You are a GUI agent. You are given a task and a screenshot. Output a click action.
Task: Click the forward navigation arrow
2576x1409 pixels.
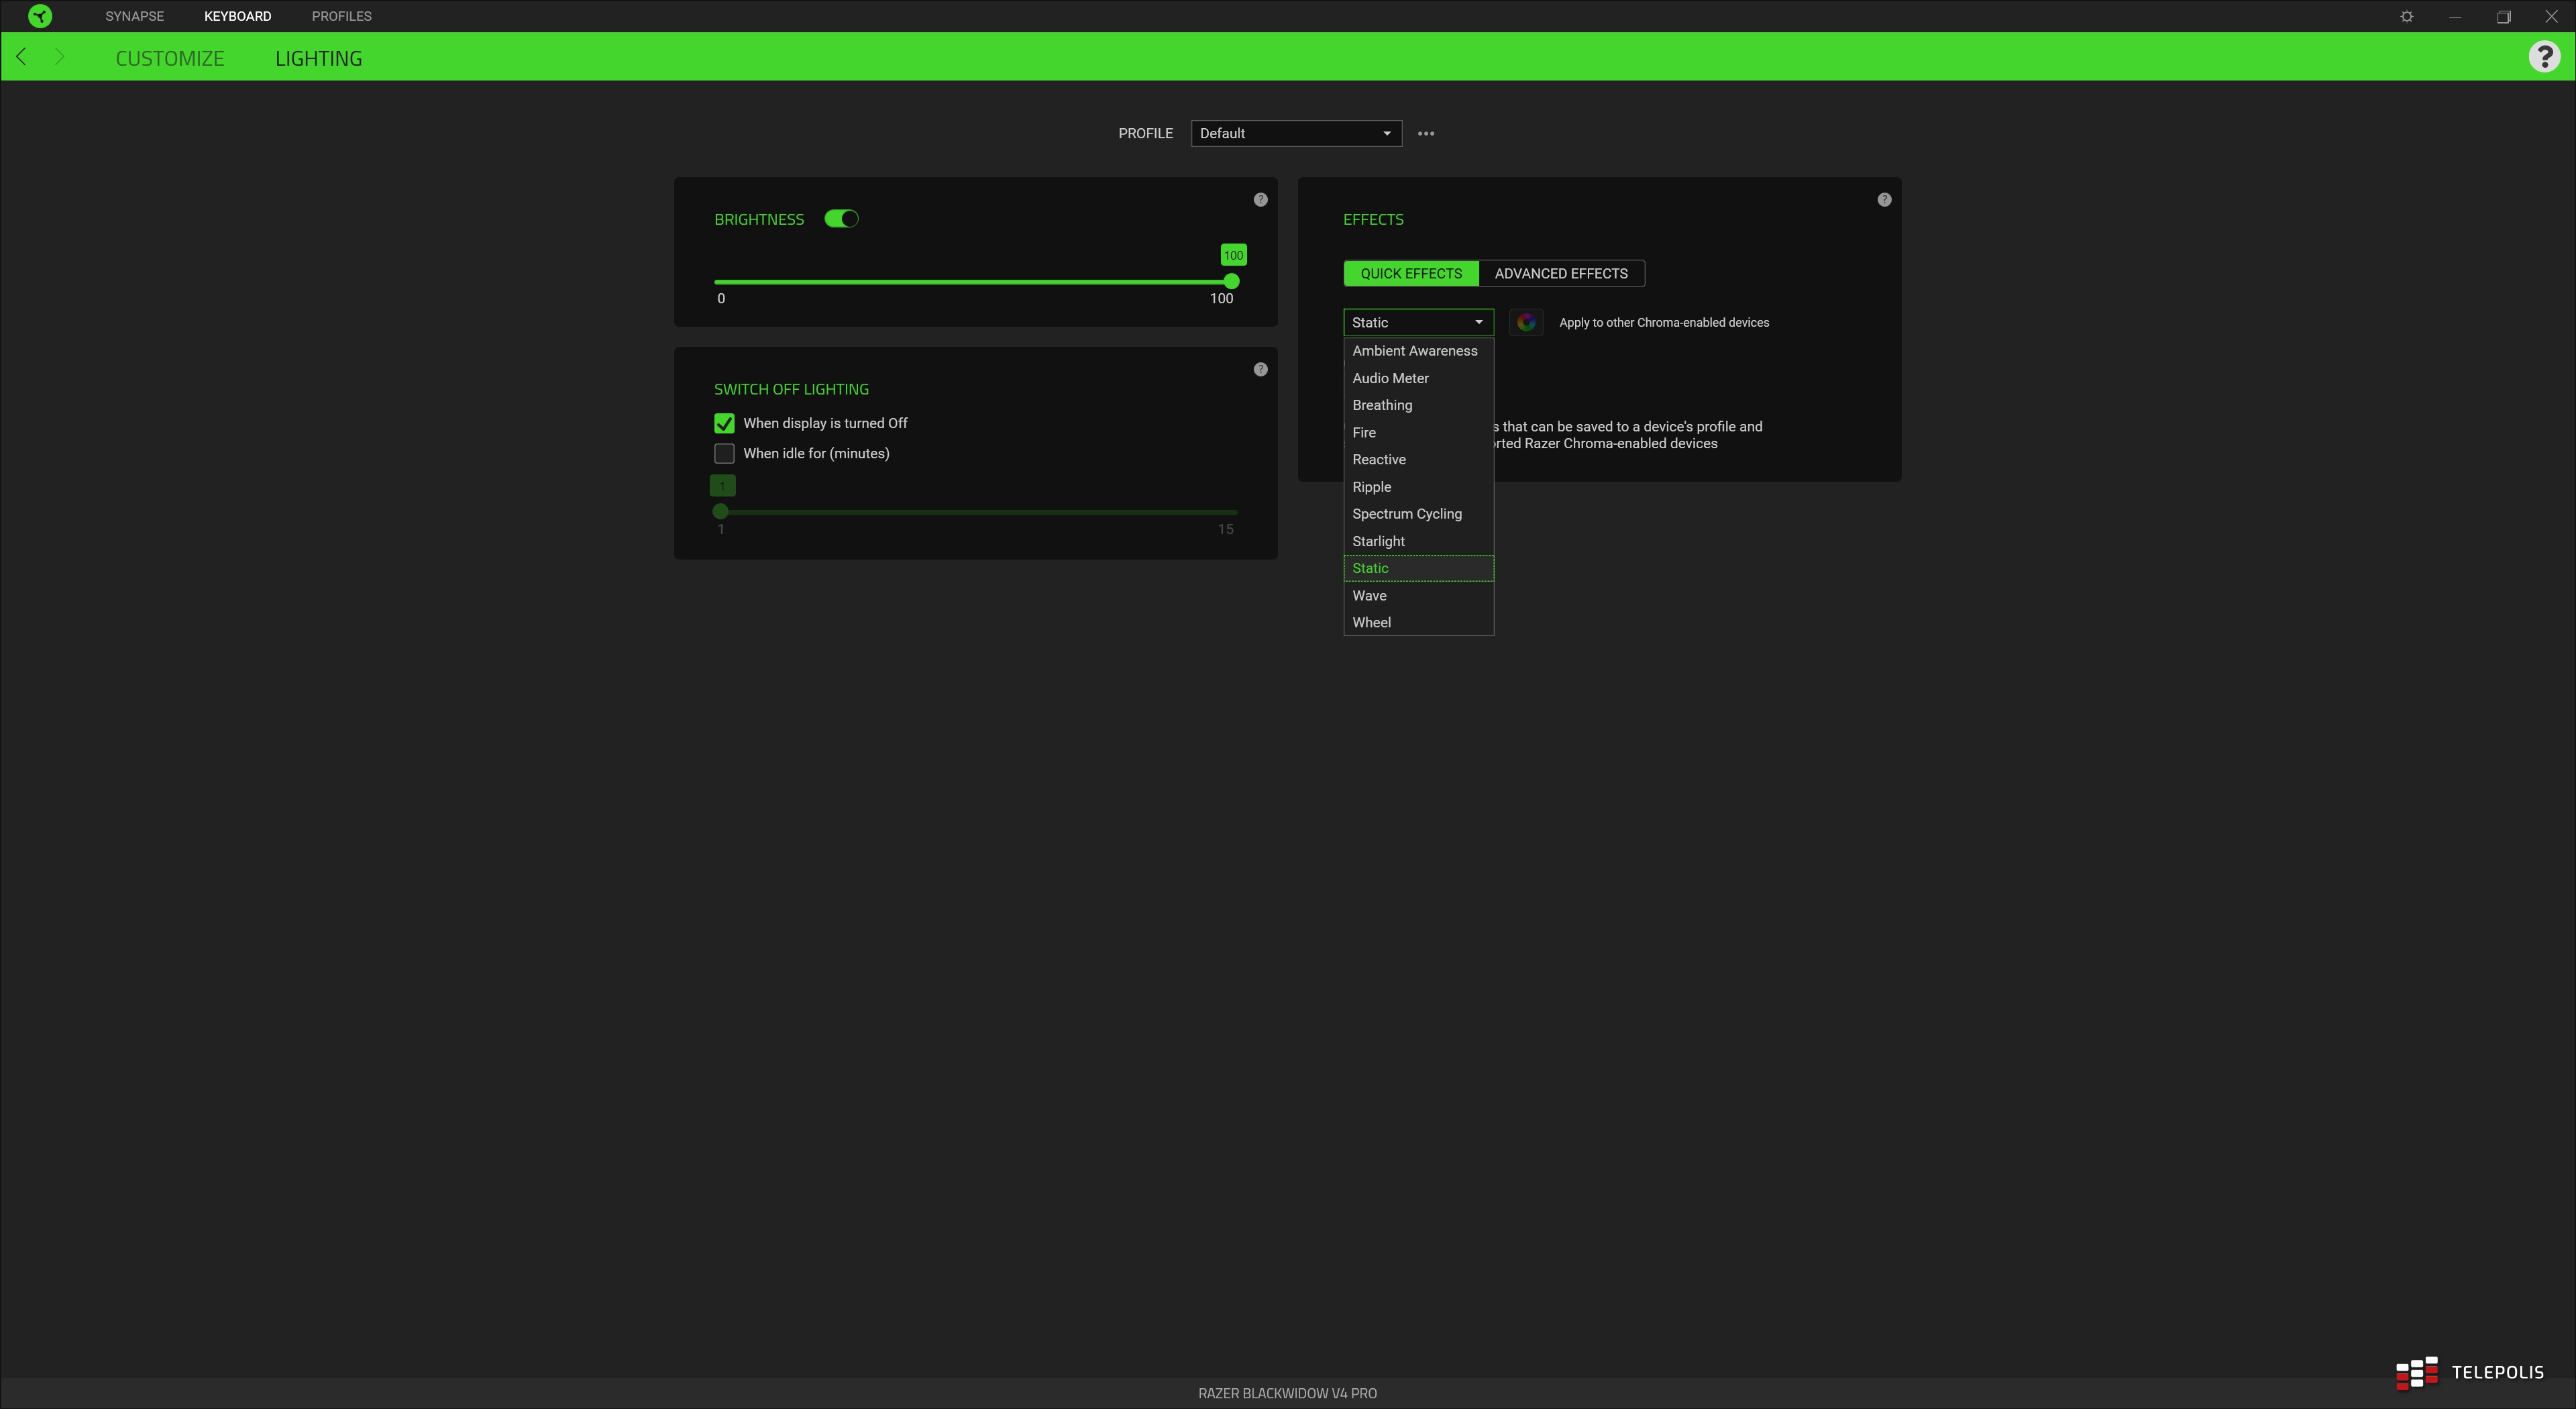pyautogui.click(x=60, y=57)
